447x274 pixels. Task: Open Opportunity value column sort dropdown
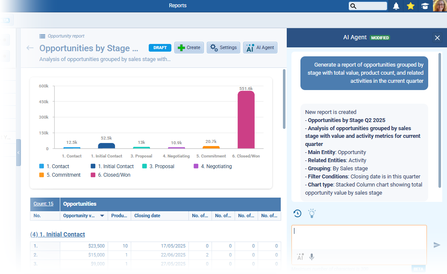(102, 216)
